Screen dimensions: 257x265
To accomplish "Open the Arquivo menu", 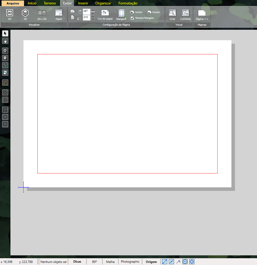I will point(13,3).
